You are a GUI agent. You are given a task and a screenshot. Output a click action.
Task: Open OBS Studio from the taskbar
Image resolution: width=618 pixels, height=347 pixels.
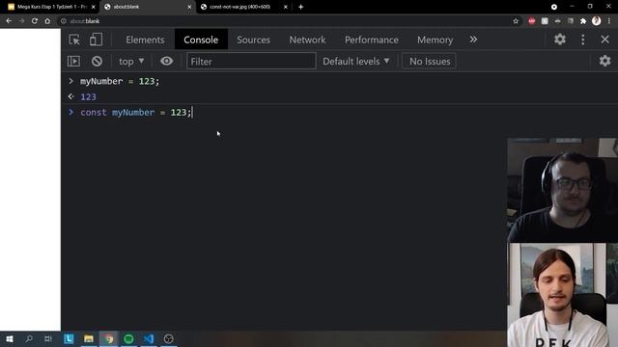point(168,338)
